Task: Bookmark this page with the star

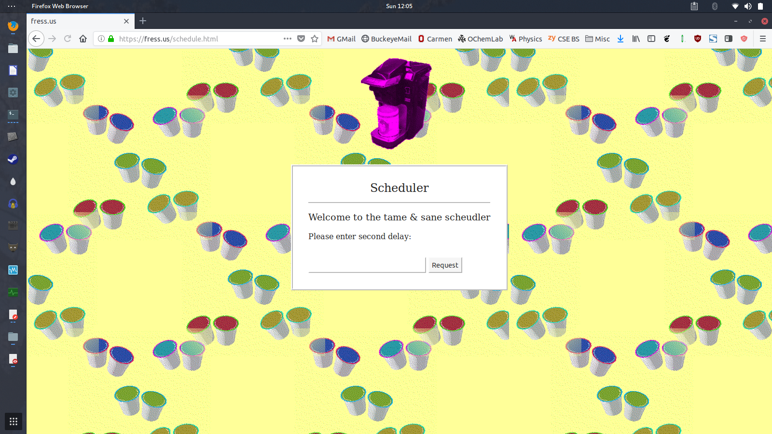Action: (315, 39)
